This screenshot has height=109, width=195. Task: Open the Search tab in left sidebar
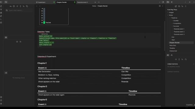pyautogui.click(x=6, y=2)
